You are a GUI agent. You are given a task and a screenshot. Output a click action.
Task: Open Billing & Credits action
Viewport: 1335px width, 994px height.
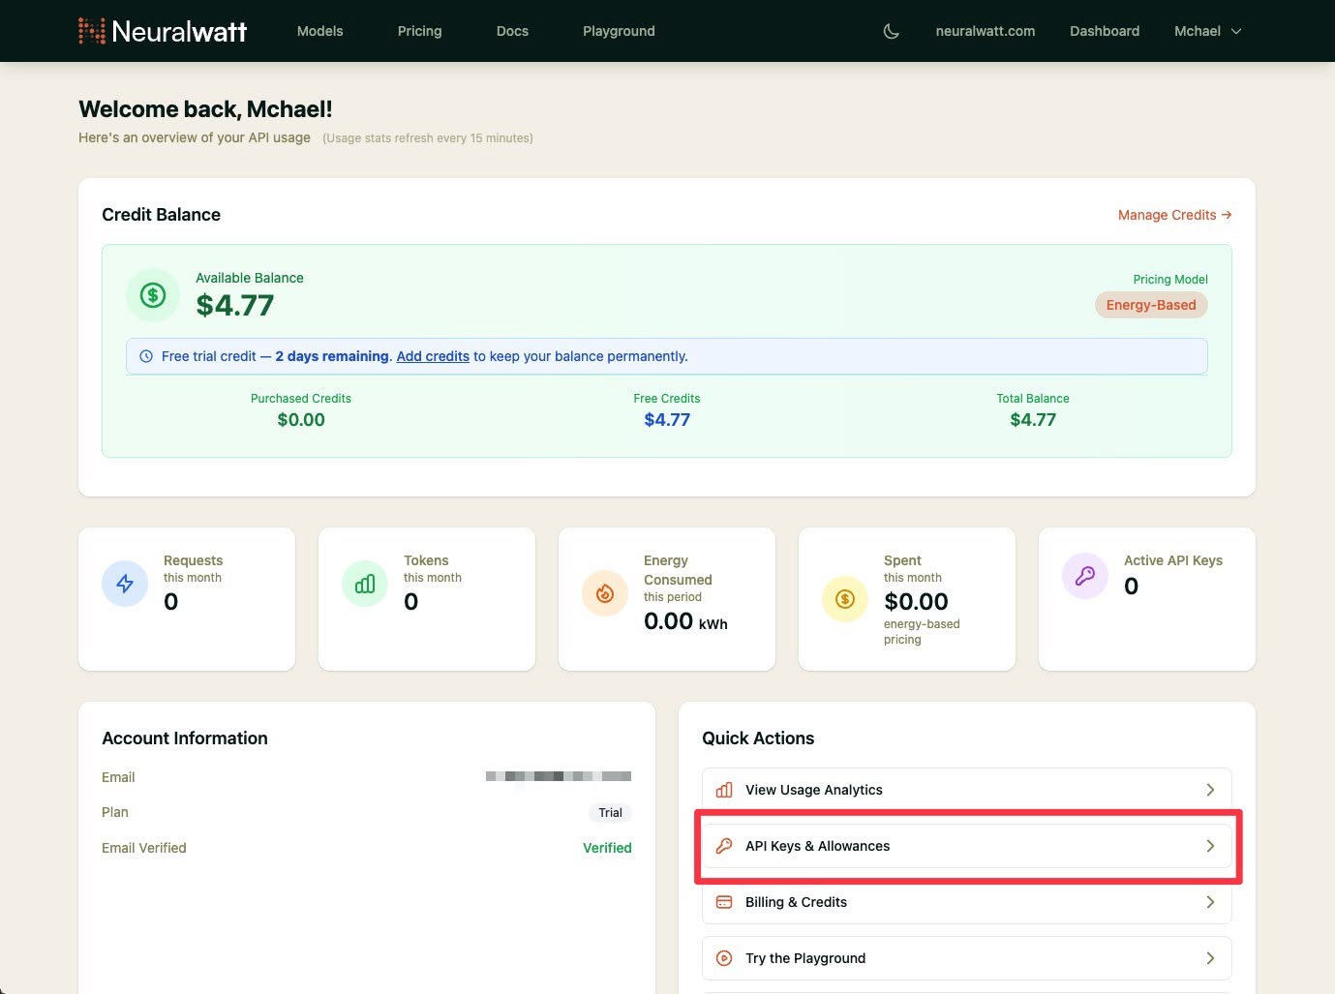967,902
